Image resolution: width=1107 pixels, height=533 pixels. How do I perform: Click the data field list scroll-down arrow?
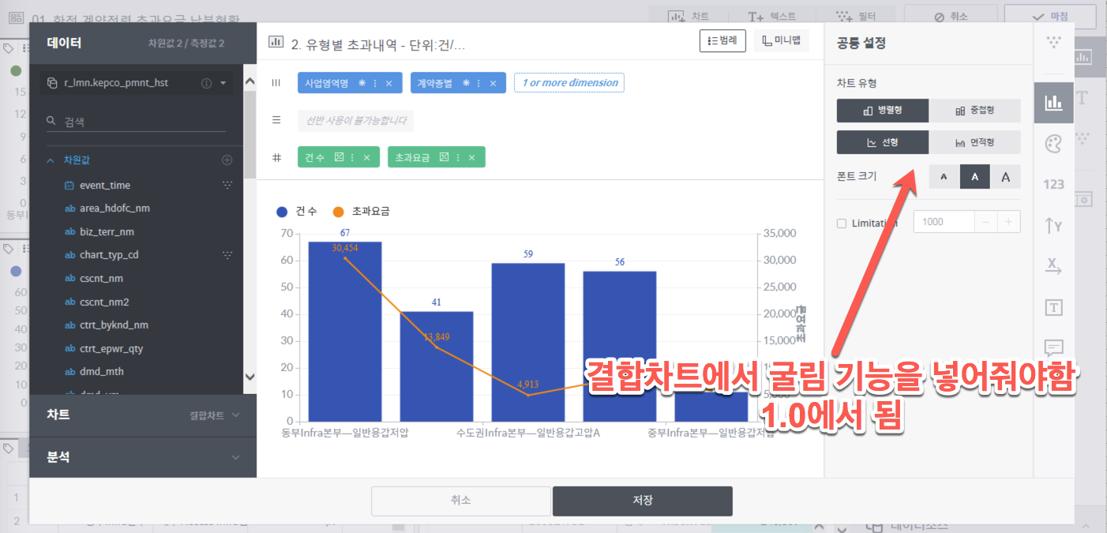pos(250,377)
